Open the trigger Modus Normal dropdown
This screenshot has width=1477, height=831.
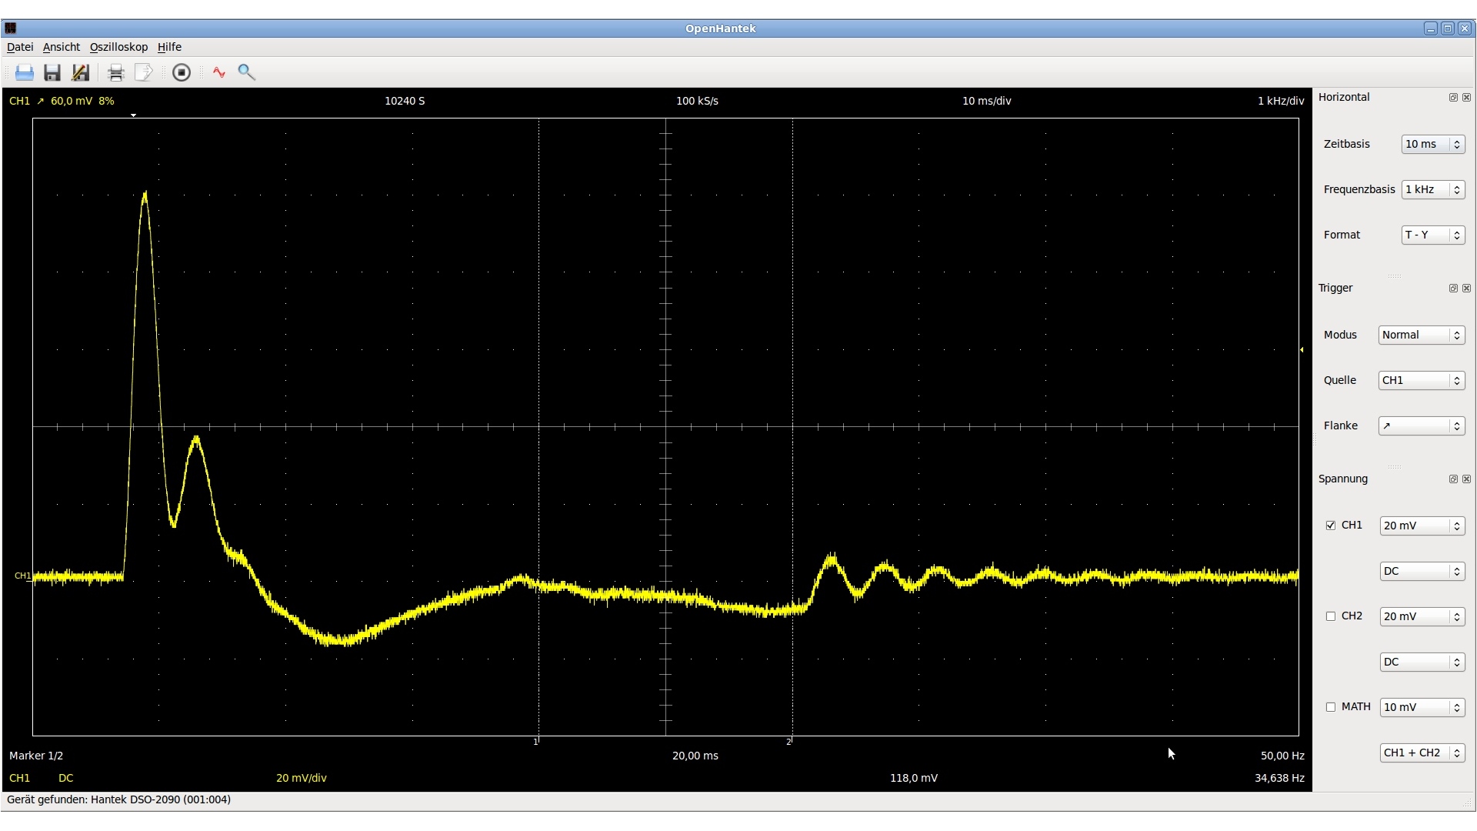(1421, 335)
